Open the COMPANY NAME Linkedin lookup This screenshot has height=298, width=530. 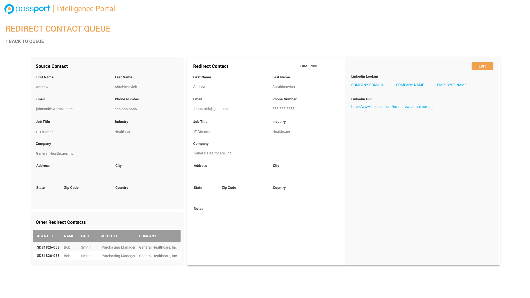410,85
